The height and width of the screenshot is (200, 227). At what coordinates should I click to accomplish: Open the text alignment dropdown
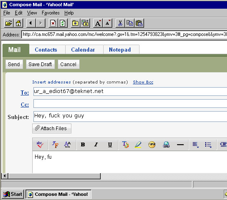coord(196,145)
